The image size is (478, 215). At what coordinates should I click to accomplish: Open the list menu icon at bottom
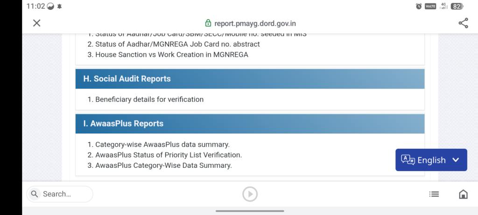(434, 194)
